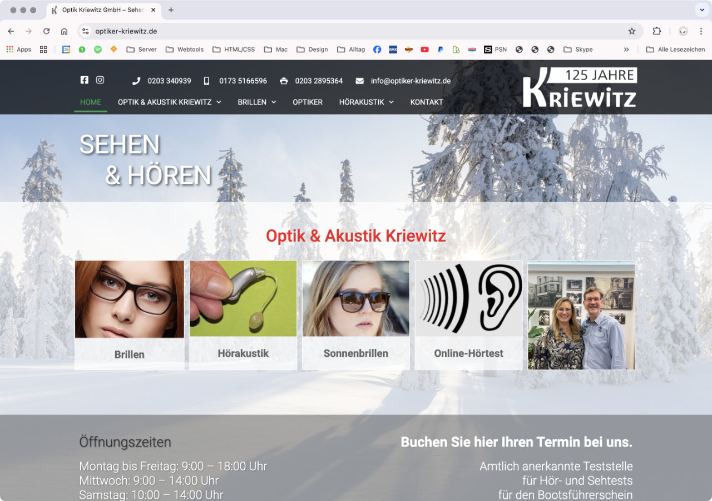The height and width of the screenshot is (501, 712).
Task: Open the Chrome extensions puzzle icon
Action: coord(657,31)
